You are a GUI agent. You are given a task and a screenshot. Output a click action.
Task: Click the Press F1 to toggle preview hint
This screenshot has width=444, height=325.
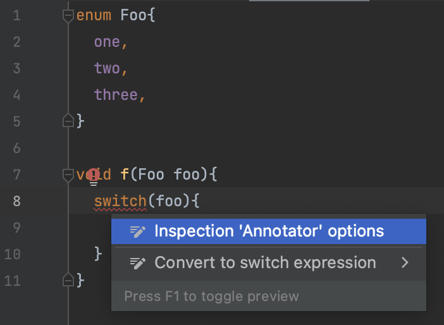[211, 297]
